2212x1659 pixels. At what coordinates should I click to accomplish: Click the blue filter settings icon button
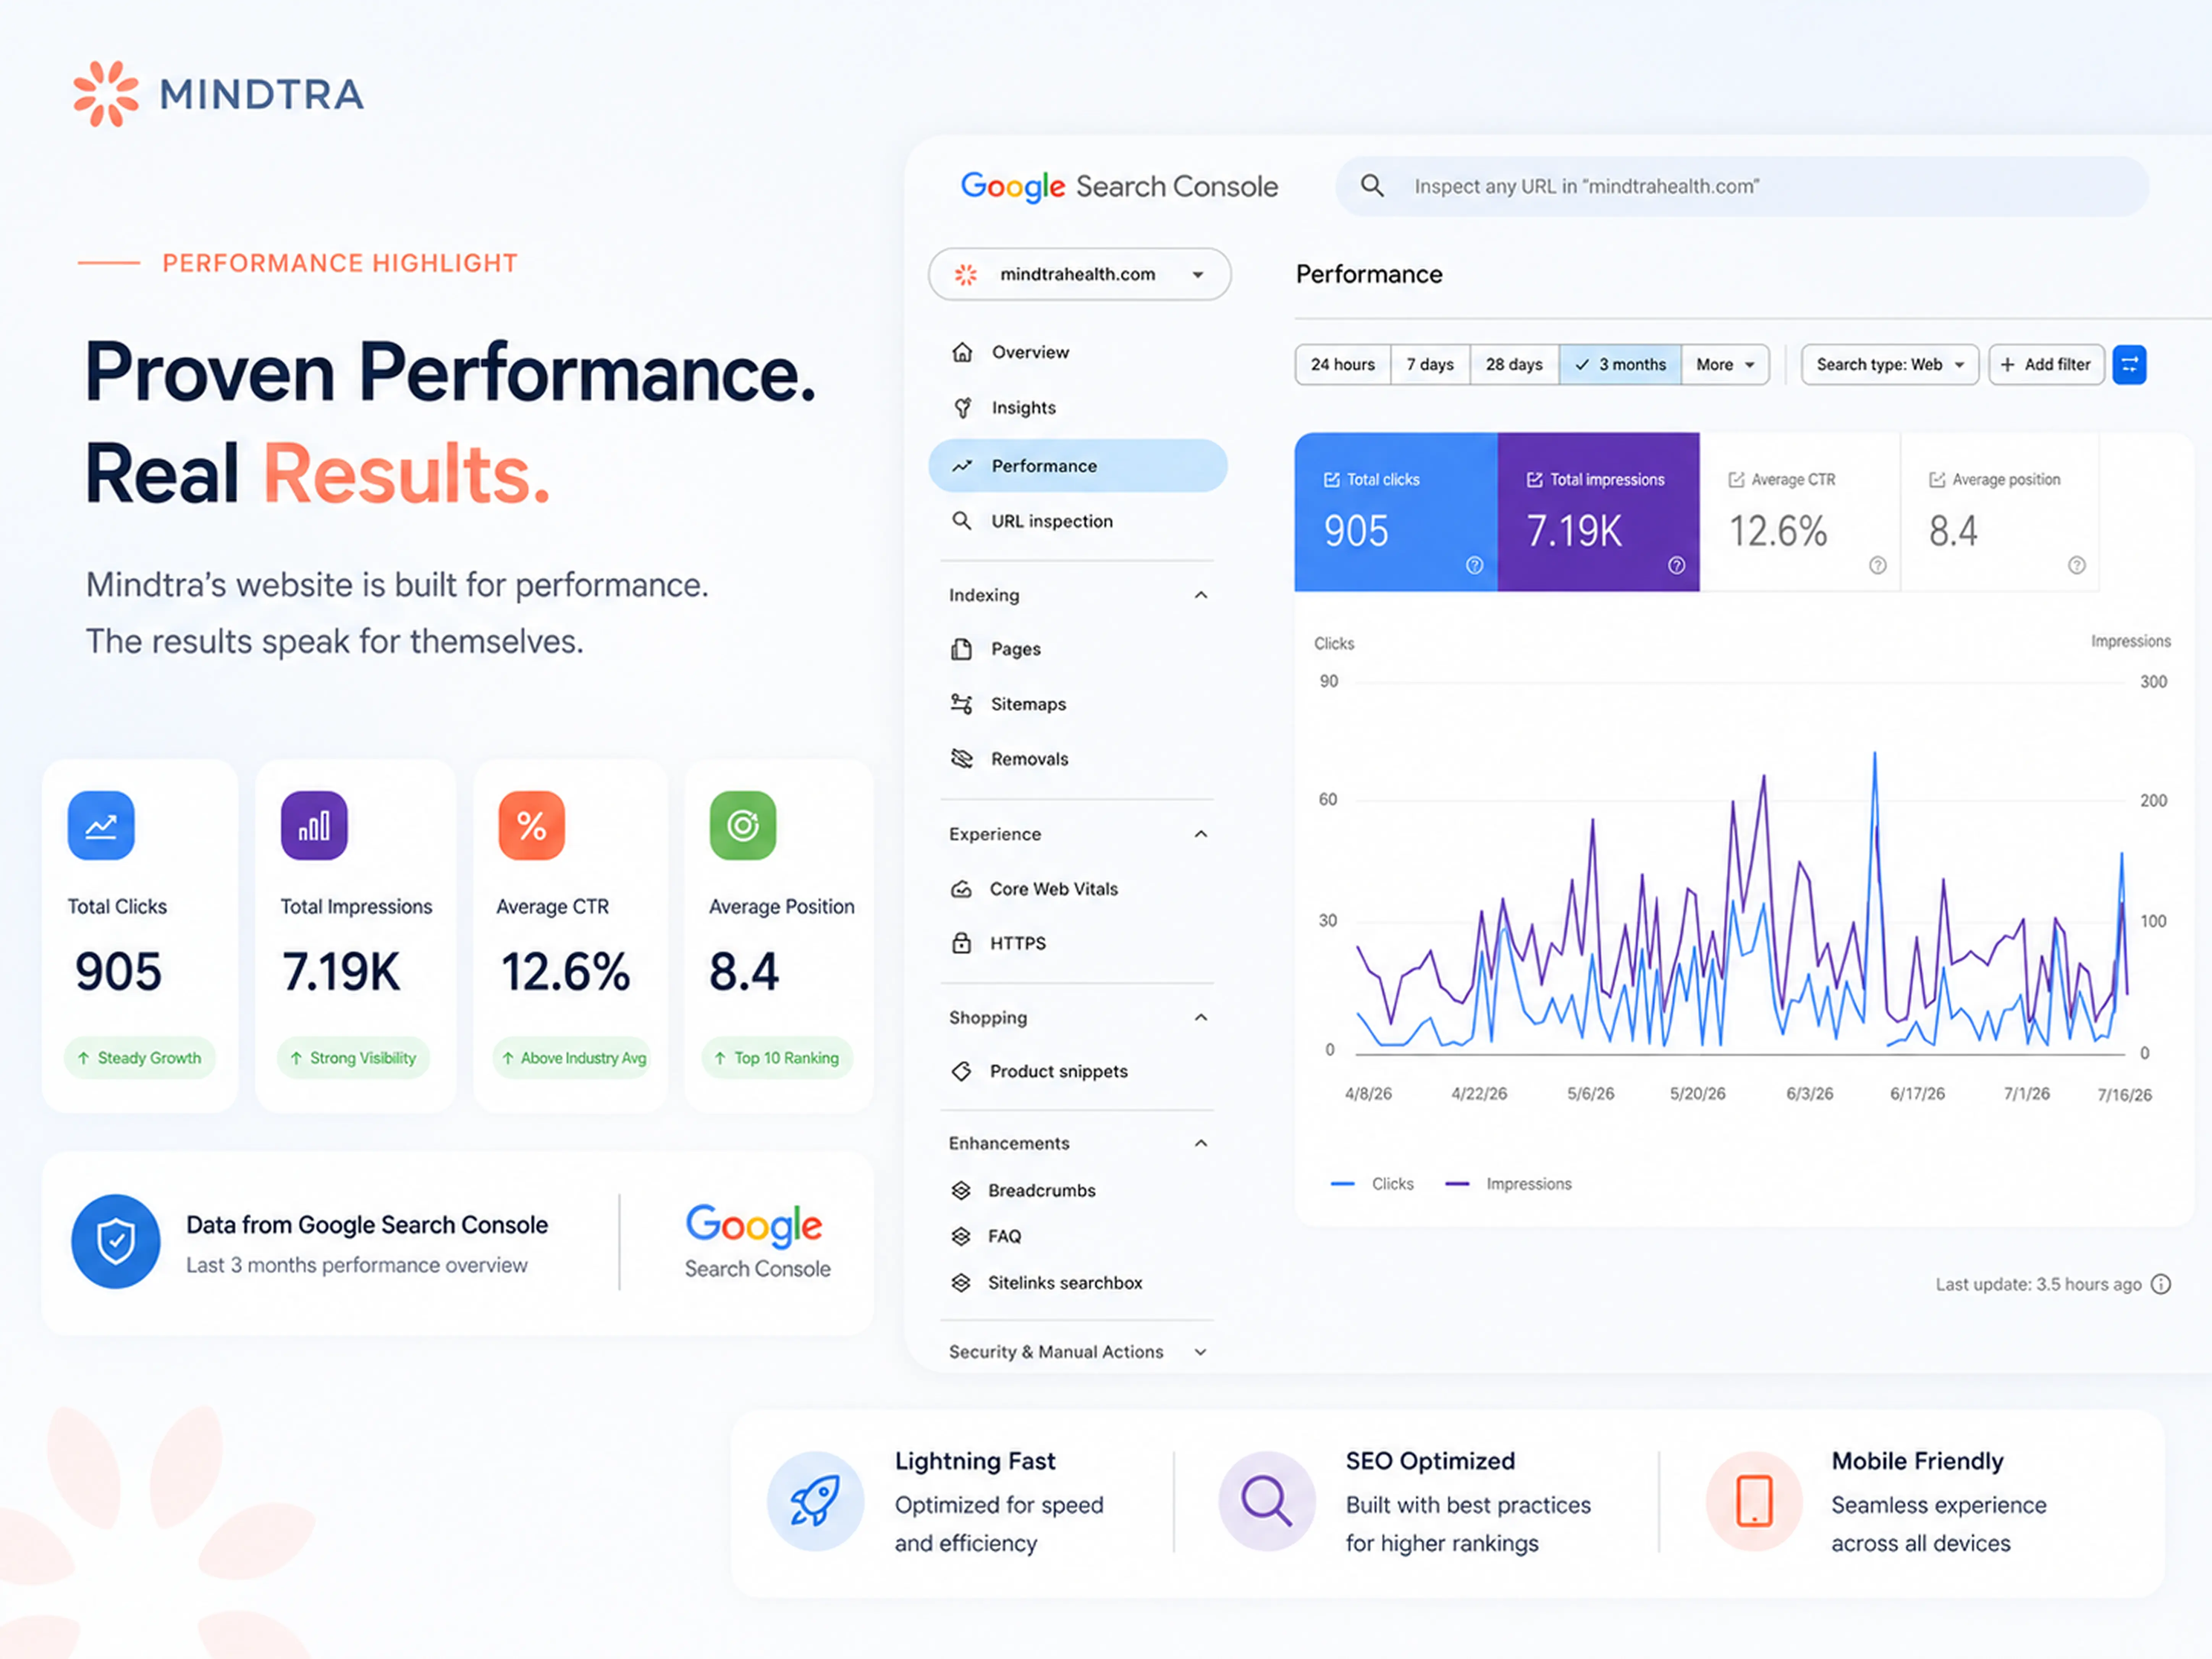pyautogui.click(x=2129, y=365)
